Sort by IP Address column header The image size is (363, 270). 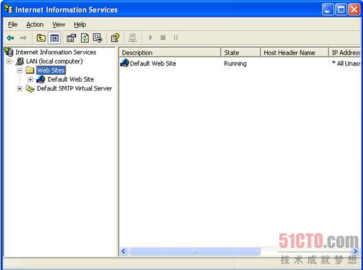pos(345,53)
